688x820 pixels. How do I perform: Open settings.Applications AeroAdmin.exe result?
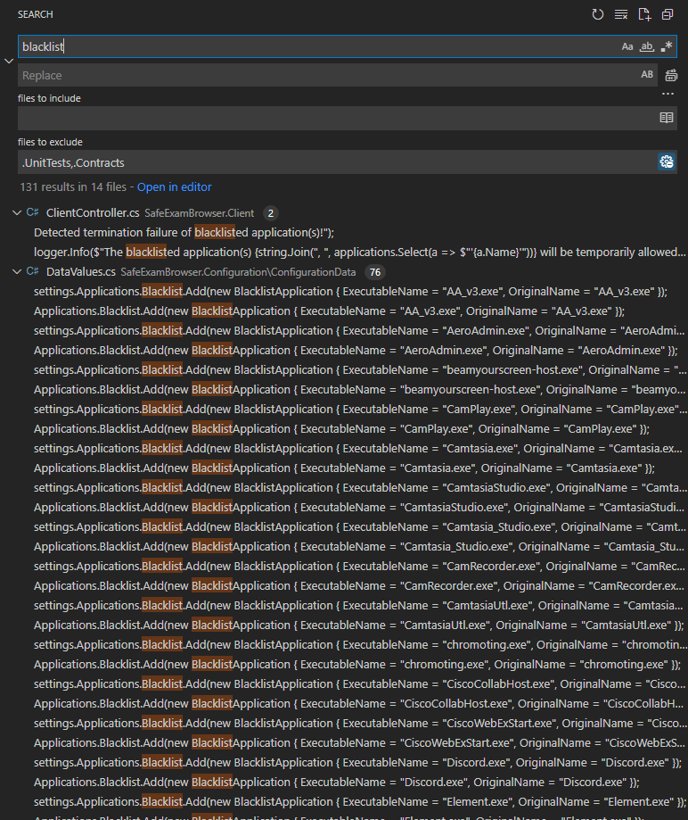(360, 330)
